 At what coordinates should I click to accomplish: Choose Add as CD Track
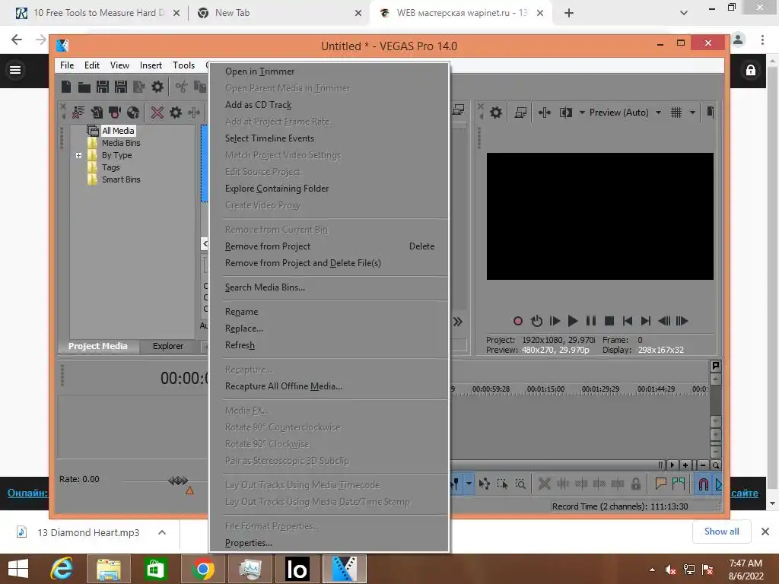pos(329,105)
